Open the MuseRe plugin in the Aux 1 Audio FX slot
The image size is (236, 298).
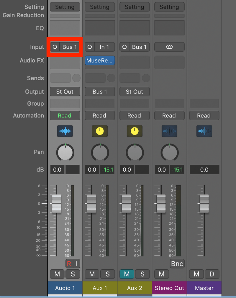[x=100, y=60]
